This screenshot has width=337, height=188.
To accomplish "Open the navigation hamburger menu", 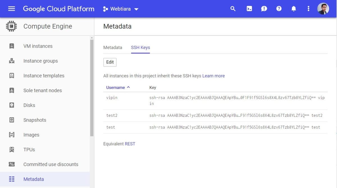I will tap(11, 8).
